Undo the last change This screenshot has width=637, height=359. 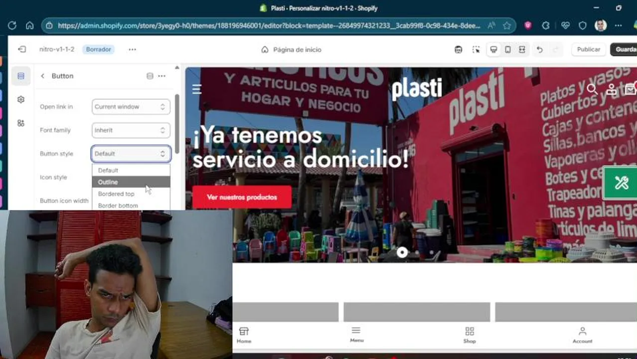539,49
